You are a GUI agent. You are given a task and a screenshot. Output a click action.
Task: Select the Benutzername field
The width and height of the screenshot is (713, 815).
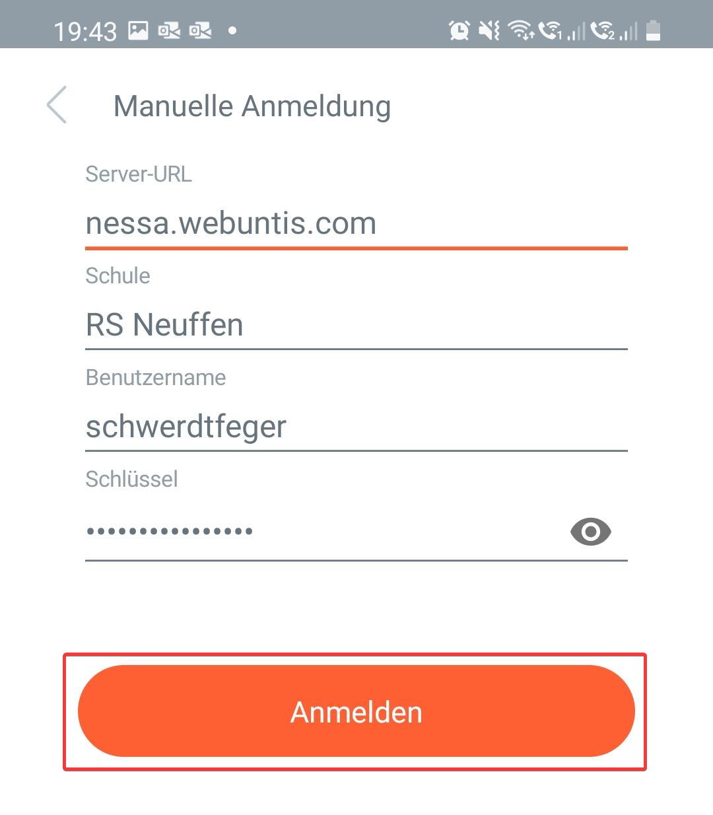point(356,427)
